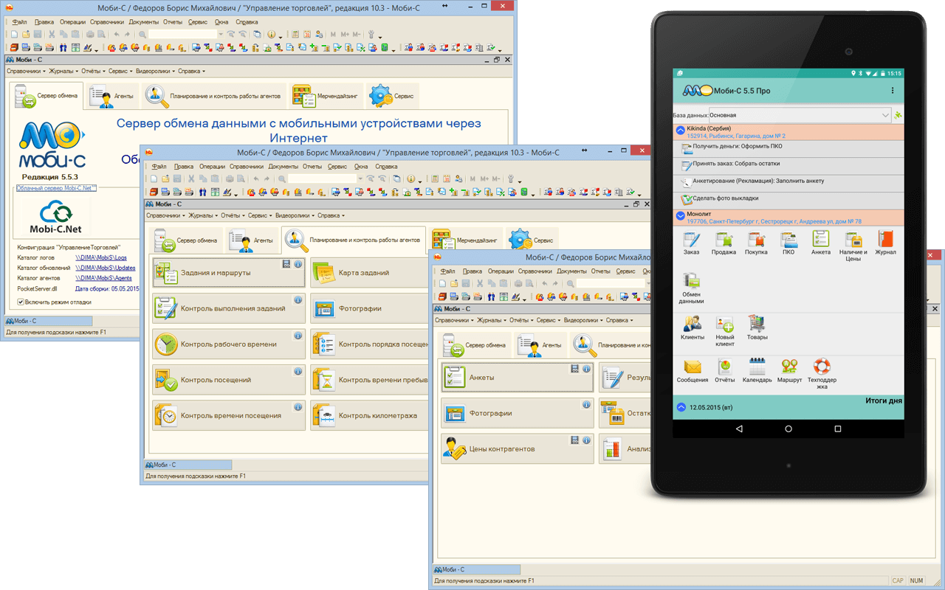Open Видеоролики dropdown in middle window

coord(295,216)
